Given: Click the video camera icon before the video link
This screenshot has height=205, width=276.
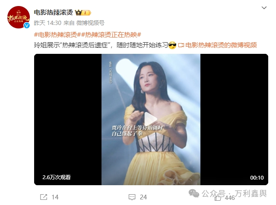Looking at the screenshot, I should [x=181, y=45].
